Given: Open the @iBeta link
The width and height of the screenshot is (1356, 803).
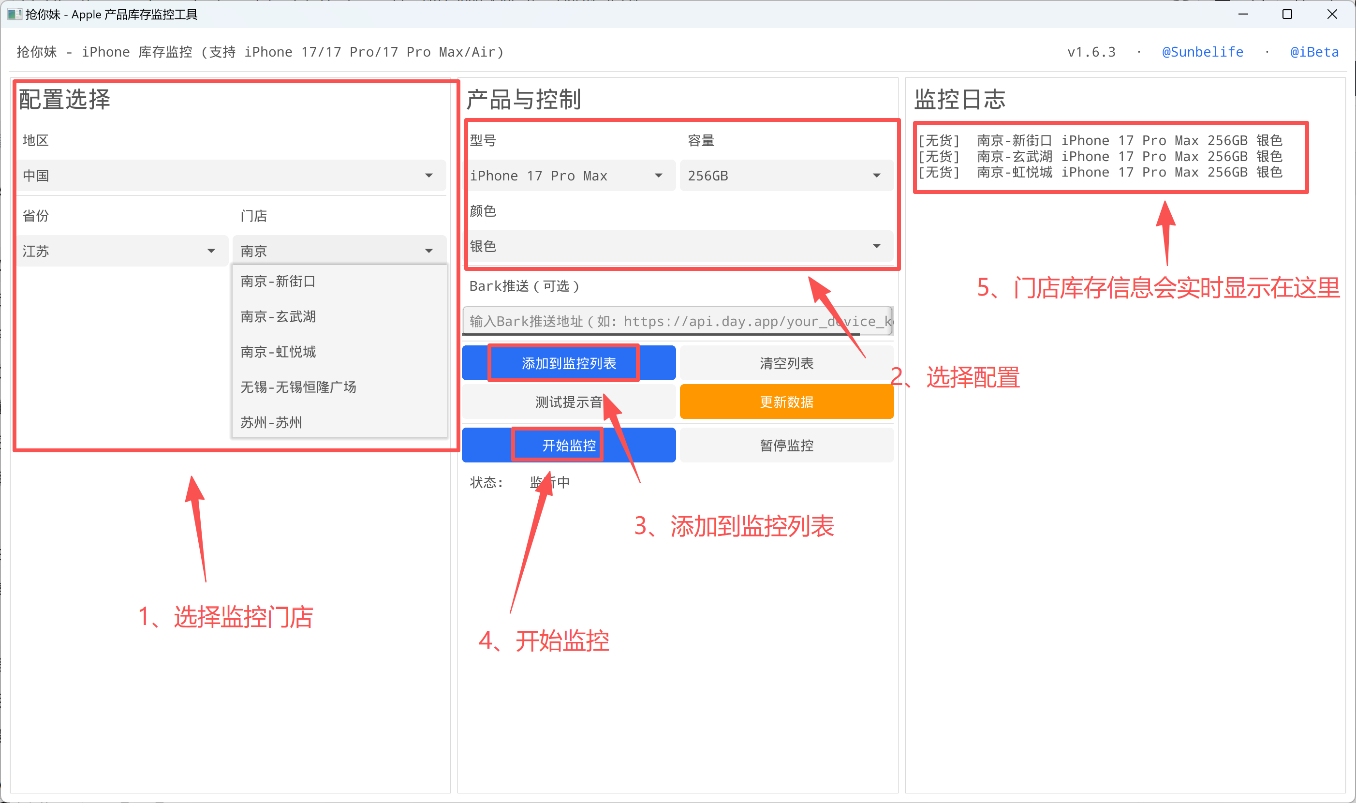Looking at the screenshot, I should 1314,52.
